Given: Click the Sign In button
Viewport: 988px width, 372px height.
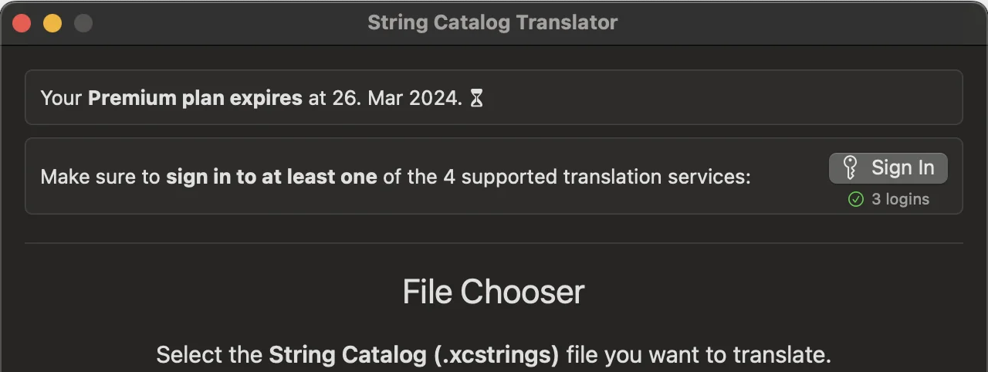Looking at the screenshot, I should click(888, 167).
